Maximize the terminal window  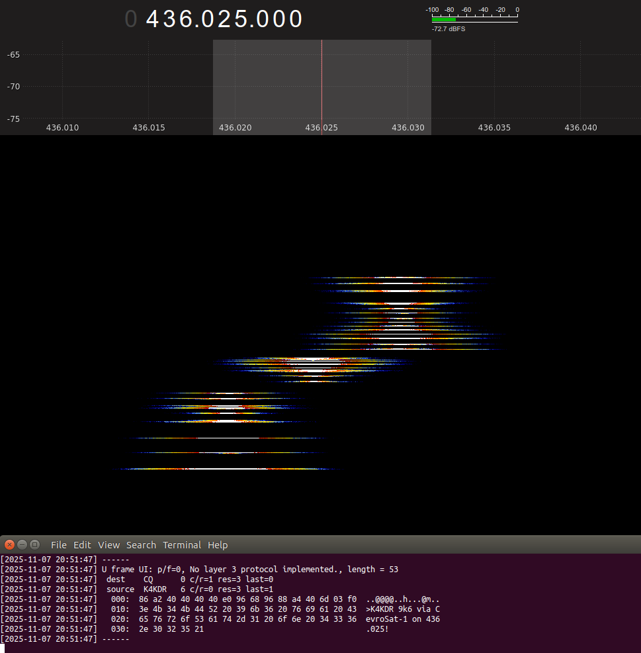(34, 545)
